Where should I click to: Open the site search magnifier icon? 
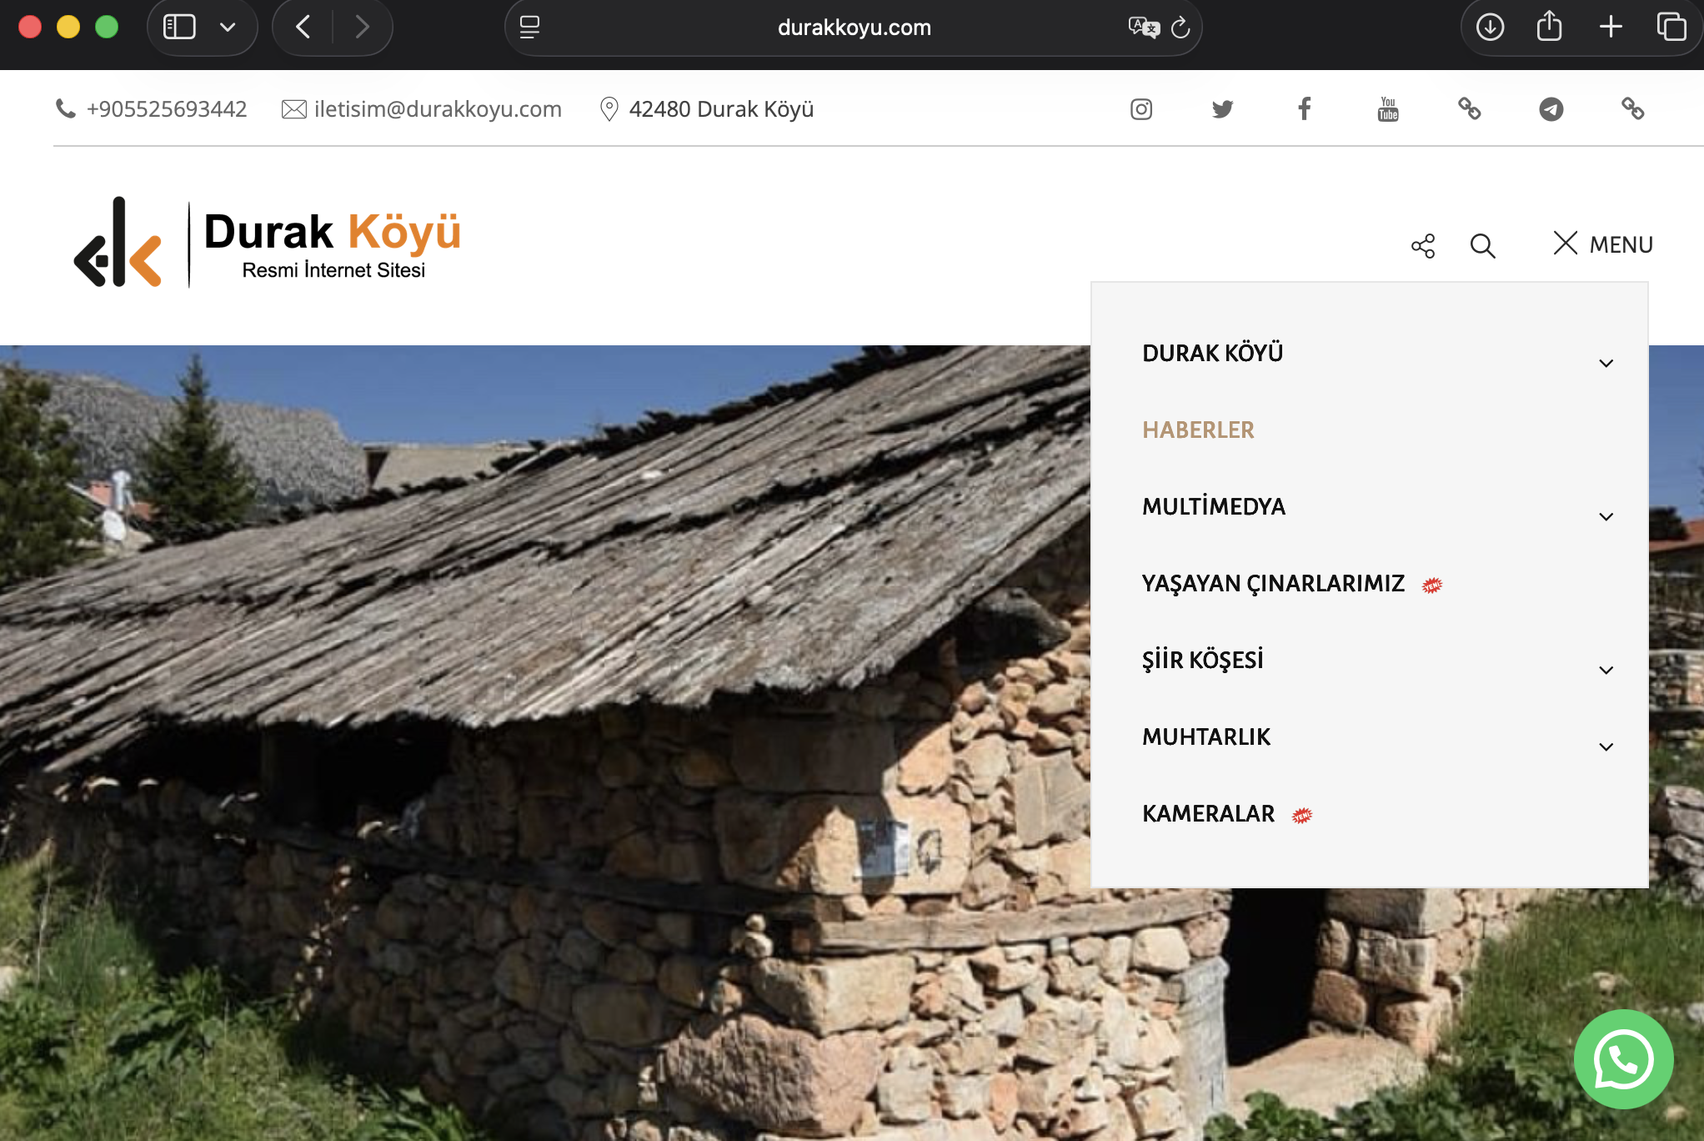click(1482, 246)
